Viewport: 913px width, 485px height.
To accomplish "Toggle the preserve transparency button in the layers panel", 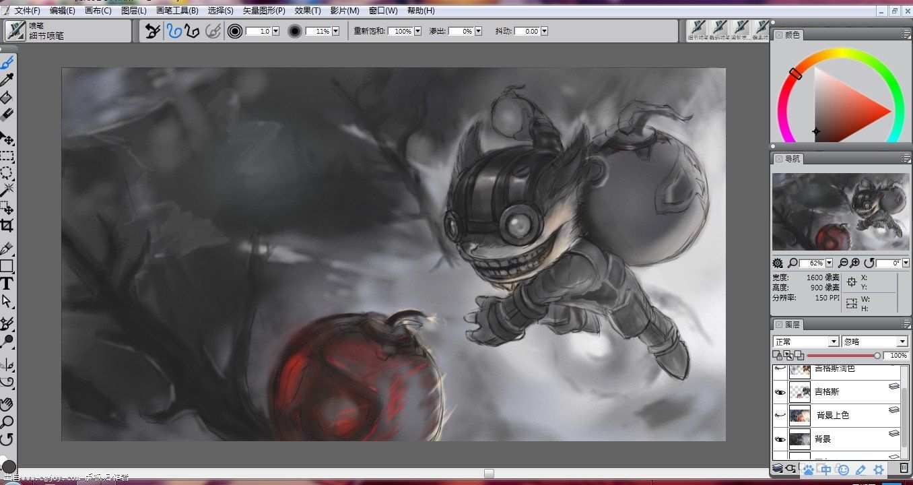I will pos(788,355).
